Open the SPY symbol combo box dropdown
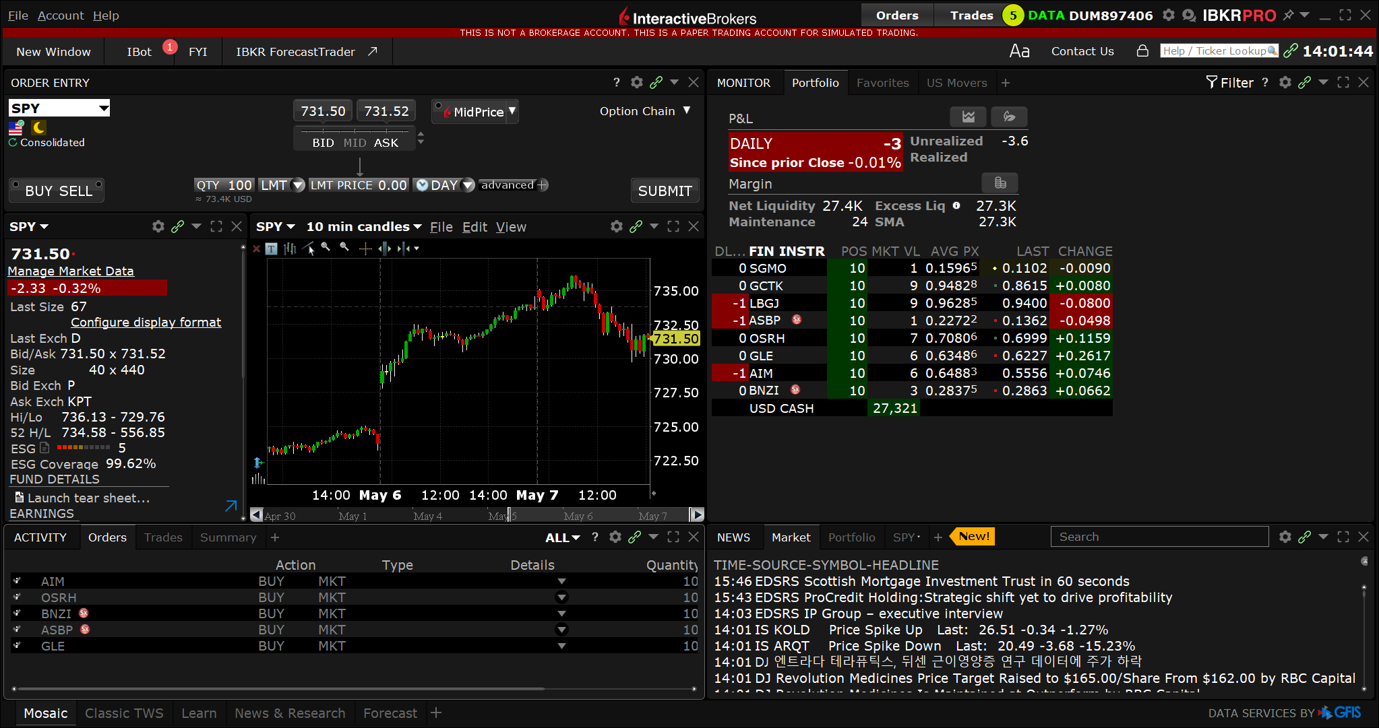This screenshot has width=1379, height=728. click(104, 108)
